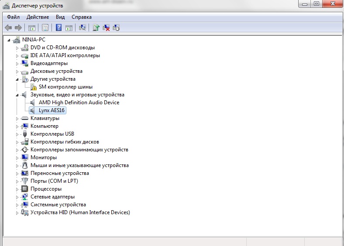Expand the Клавиатуры category

point(17,119)
